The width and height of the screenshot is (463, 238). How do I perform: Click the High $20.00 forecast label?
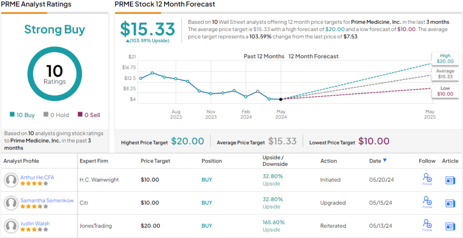pyautogui.click(x=444, y=58)
